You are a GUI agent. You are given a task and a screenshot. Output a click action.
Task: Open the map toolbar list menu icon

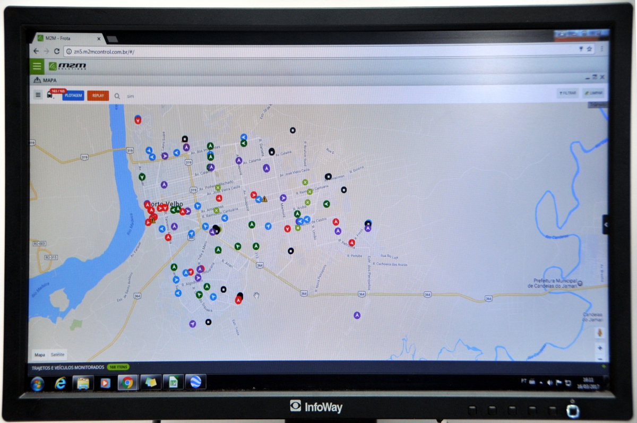click(x=38, y=95)
